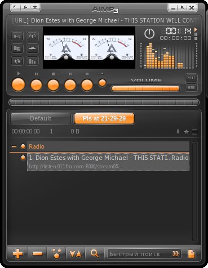Viewport: 208px width, 268px height.
Task: Click the remaining time display 00:00:00
Action: [x=175, y=38]
